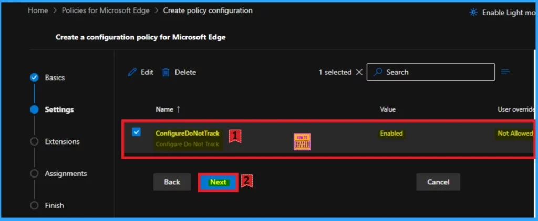Click the 1 selected label
538x221 pixels.
click(x=335, y=72)
